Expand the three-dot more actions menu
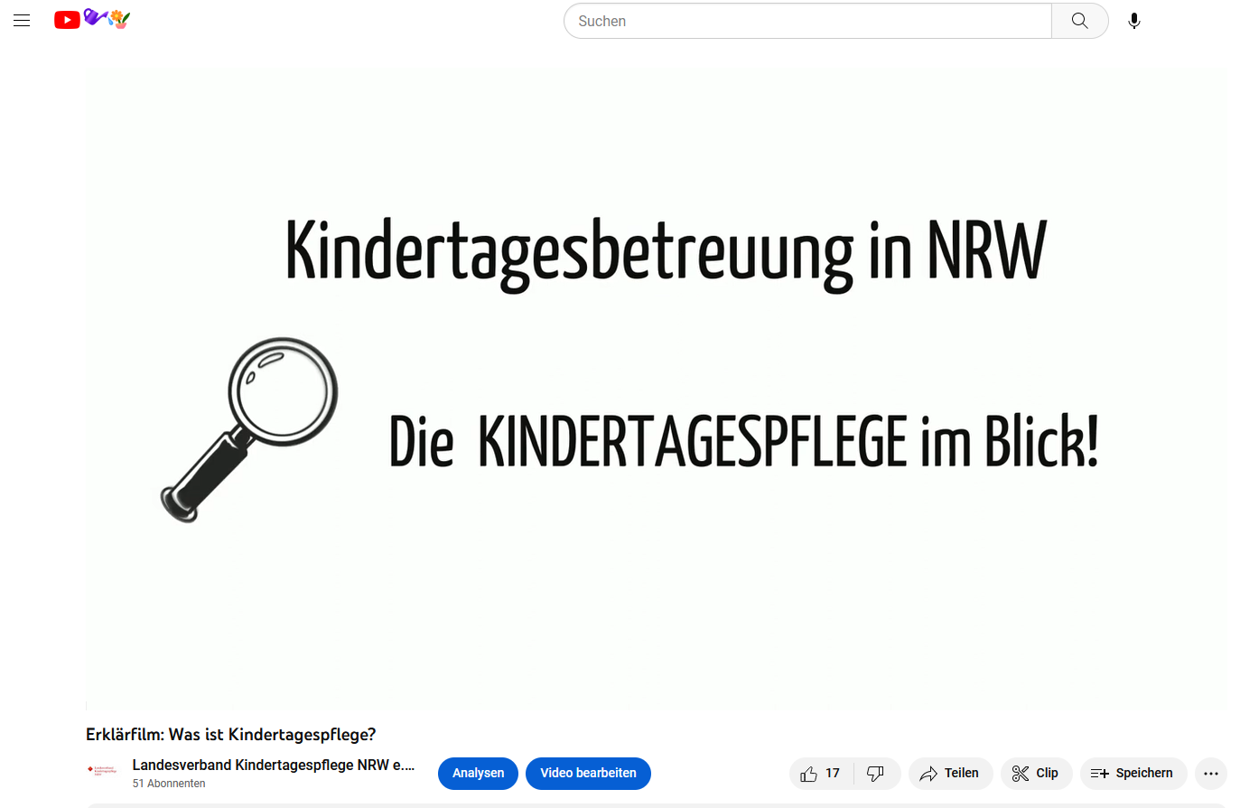The image size is (1240, 808). point(1210,774)
